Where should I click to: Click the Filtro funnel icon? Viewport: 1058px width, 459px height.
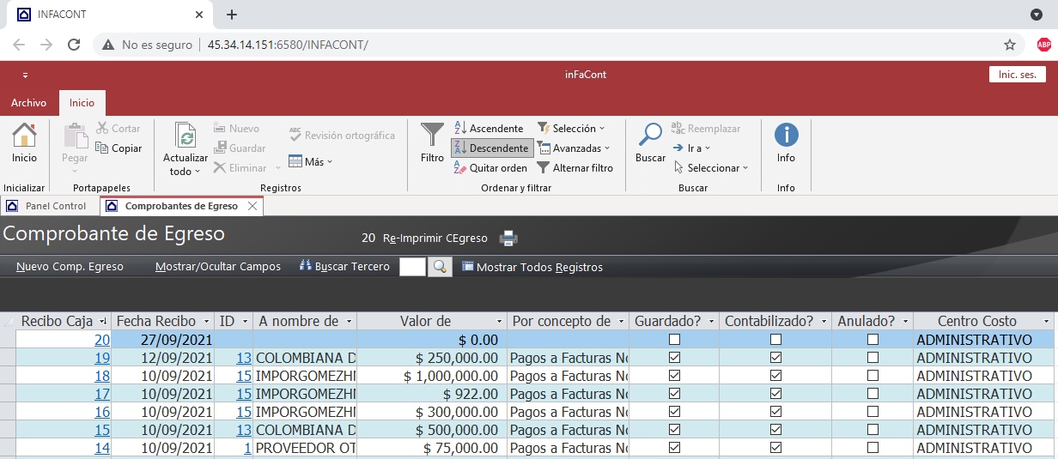click(432, 136)
